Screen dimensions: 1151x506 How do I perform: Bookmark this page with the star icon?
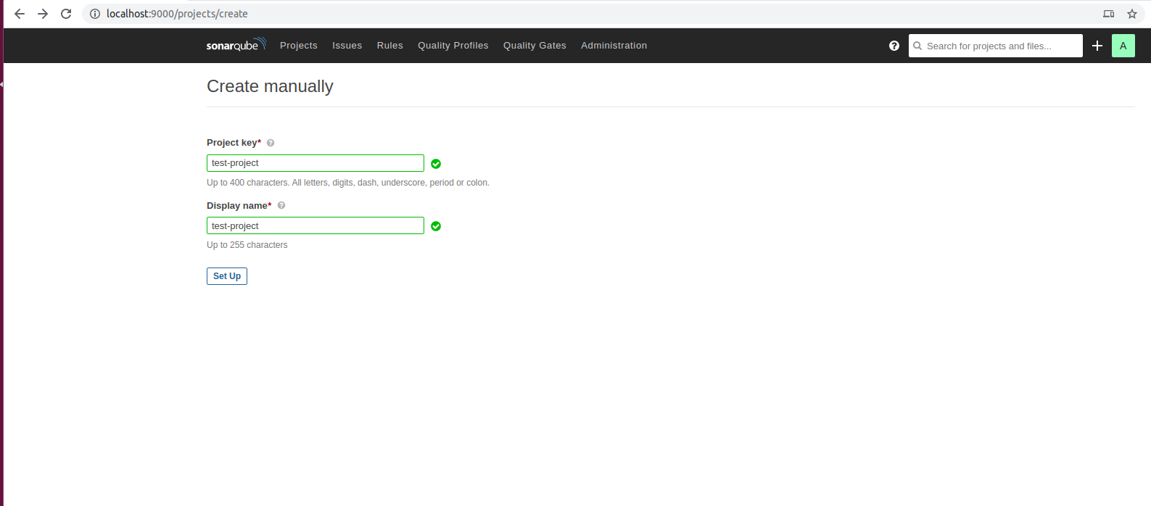point(1132,14)
